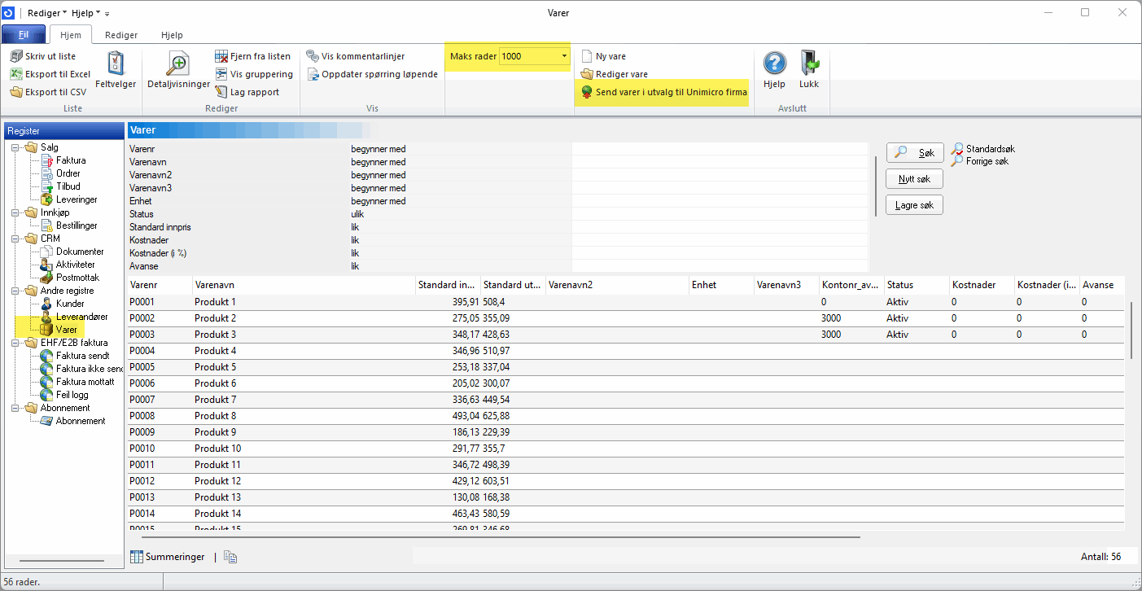Viewport: 1142px width, 591px height.
Task: Click Fjern fra listen icon
Action: click(221, 56)
